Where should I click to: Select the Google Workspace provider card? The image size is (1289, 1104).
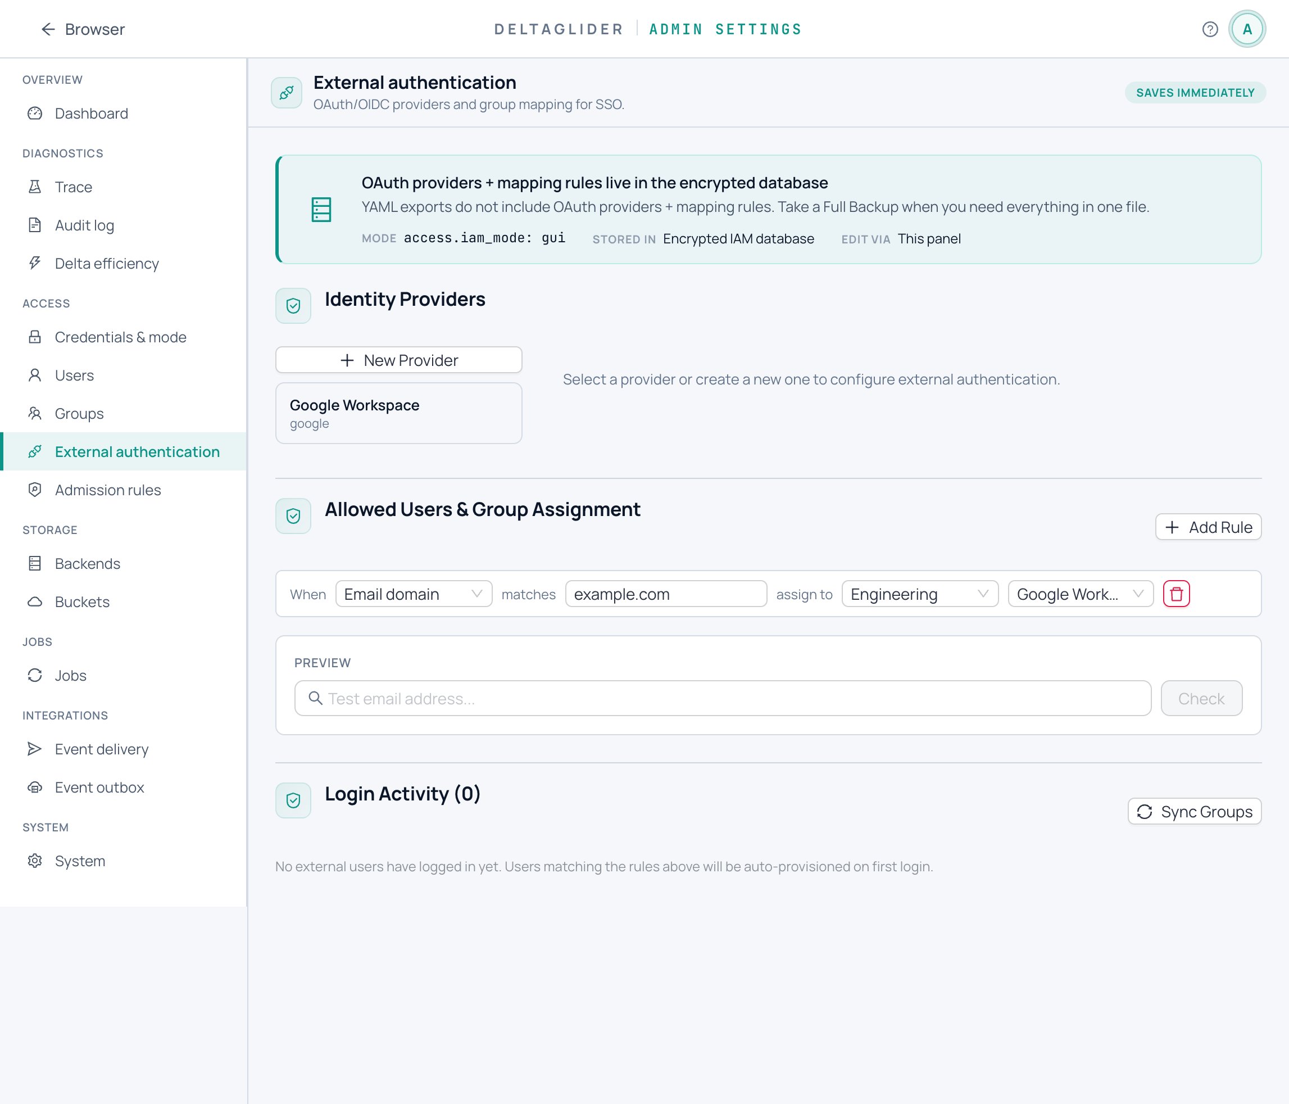(399, 413)
